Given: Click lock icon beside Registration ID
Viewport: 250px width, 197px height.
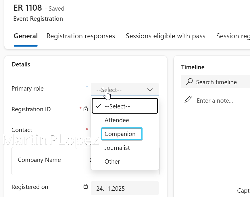Looking at the screenshot, I should tap(86, 109).
